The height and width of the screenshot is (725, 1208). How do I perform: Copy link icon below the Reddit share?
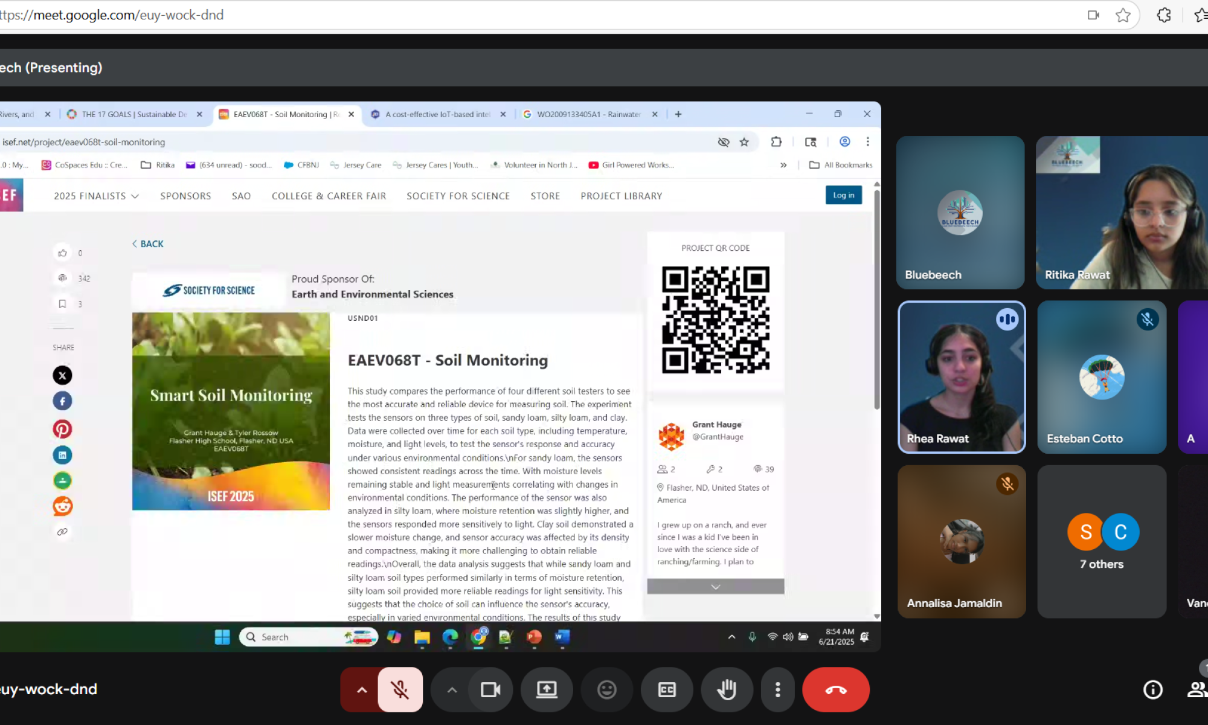pos(62,532)
